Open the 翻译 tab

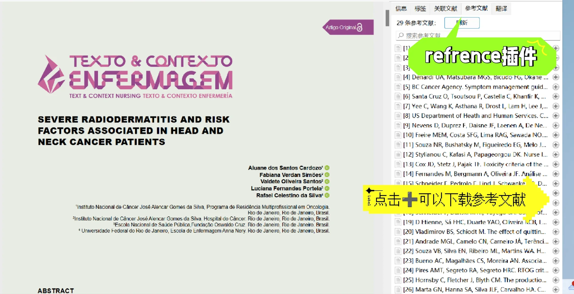pos(501,9)
